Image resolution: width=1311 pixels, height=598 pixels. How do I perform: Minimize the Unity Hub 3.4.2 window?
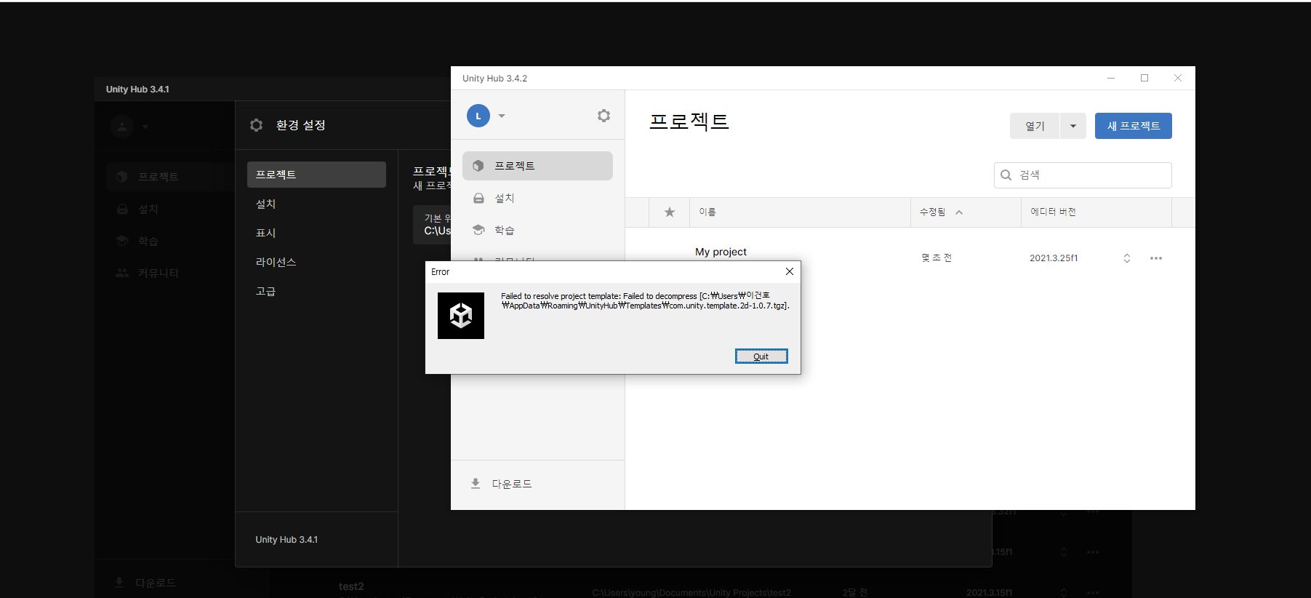(x=1111, y=78)
